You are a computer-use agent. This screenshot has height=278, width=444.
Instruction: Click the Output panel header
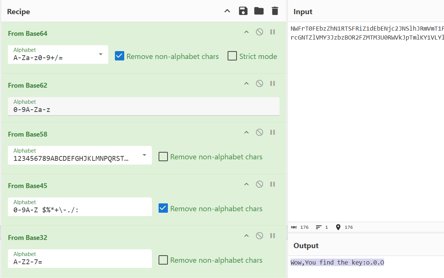click(x=306, y=246)
